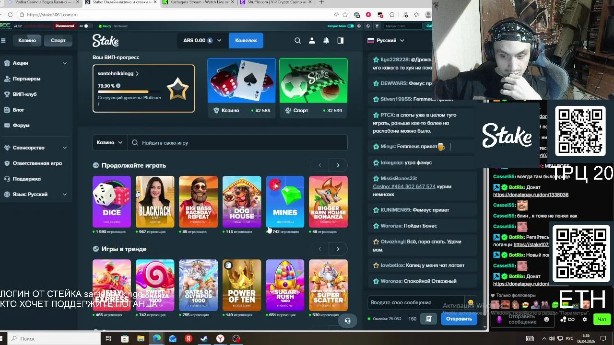Viewport: 614px width, 345px height.
Task: Bookmark this page with star icon
Action: tap(346, 14)
